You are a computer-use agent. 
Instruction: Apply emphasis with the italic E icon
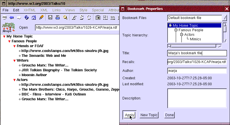tap(74, 18)
